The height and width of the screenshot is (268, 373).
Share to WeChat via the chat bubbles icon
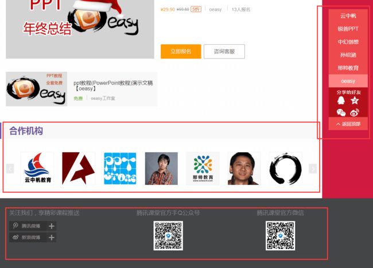tap(341, 112)
